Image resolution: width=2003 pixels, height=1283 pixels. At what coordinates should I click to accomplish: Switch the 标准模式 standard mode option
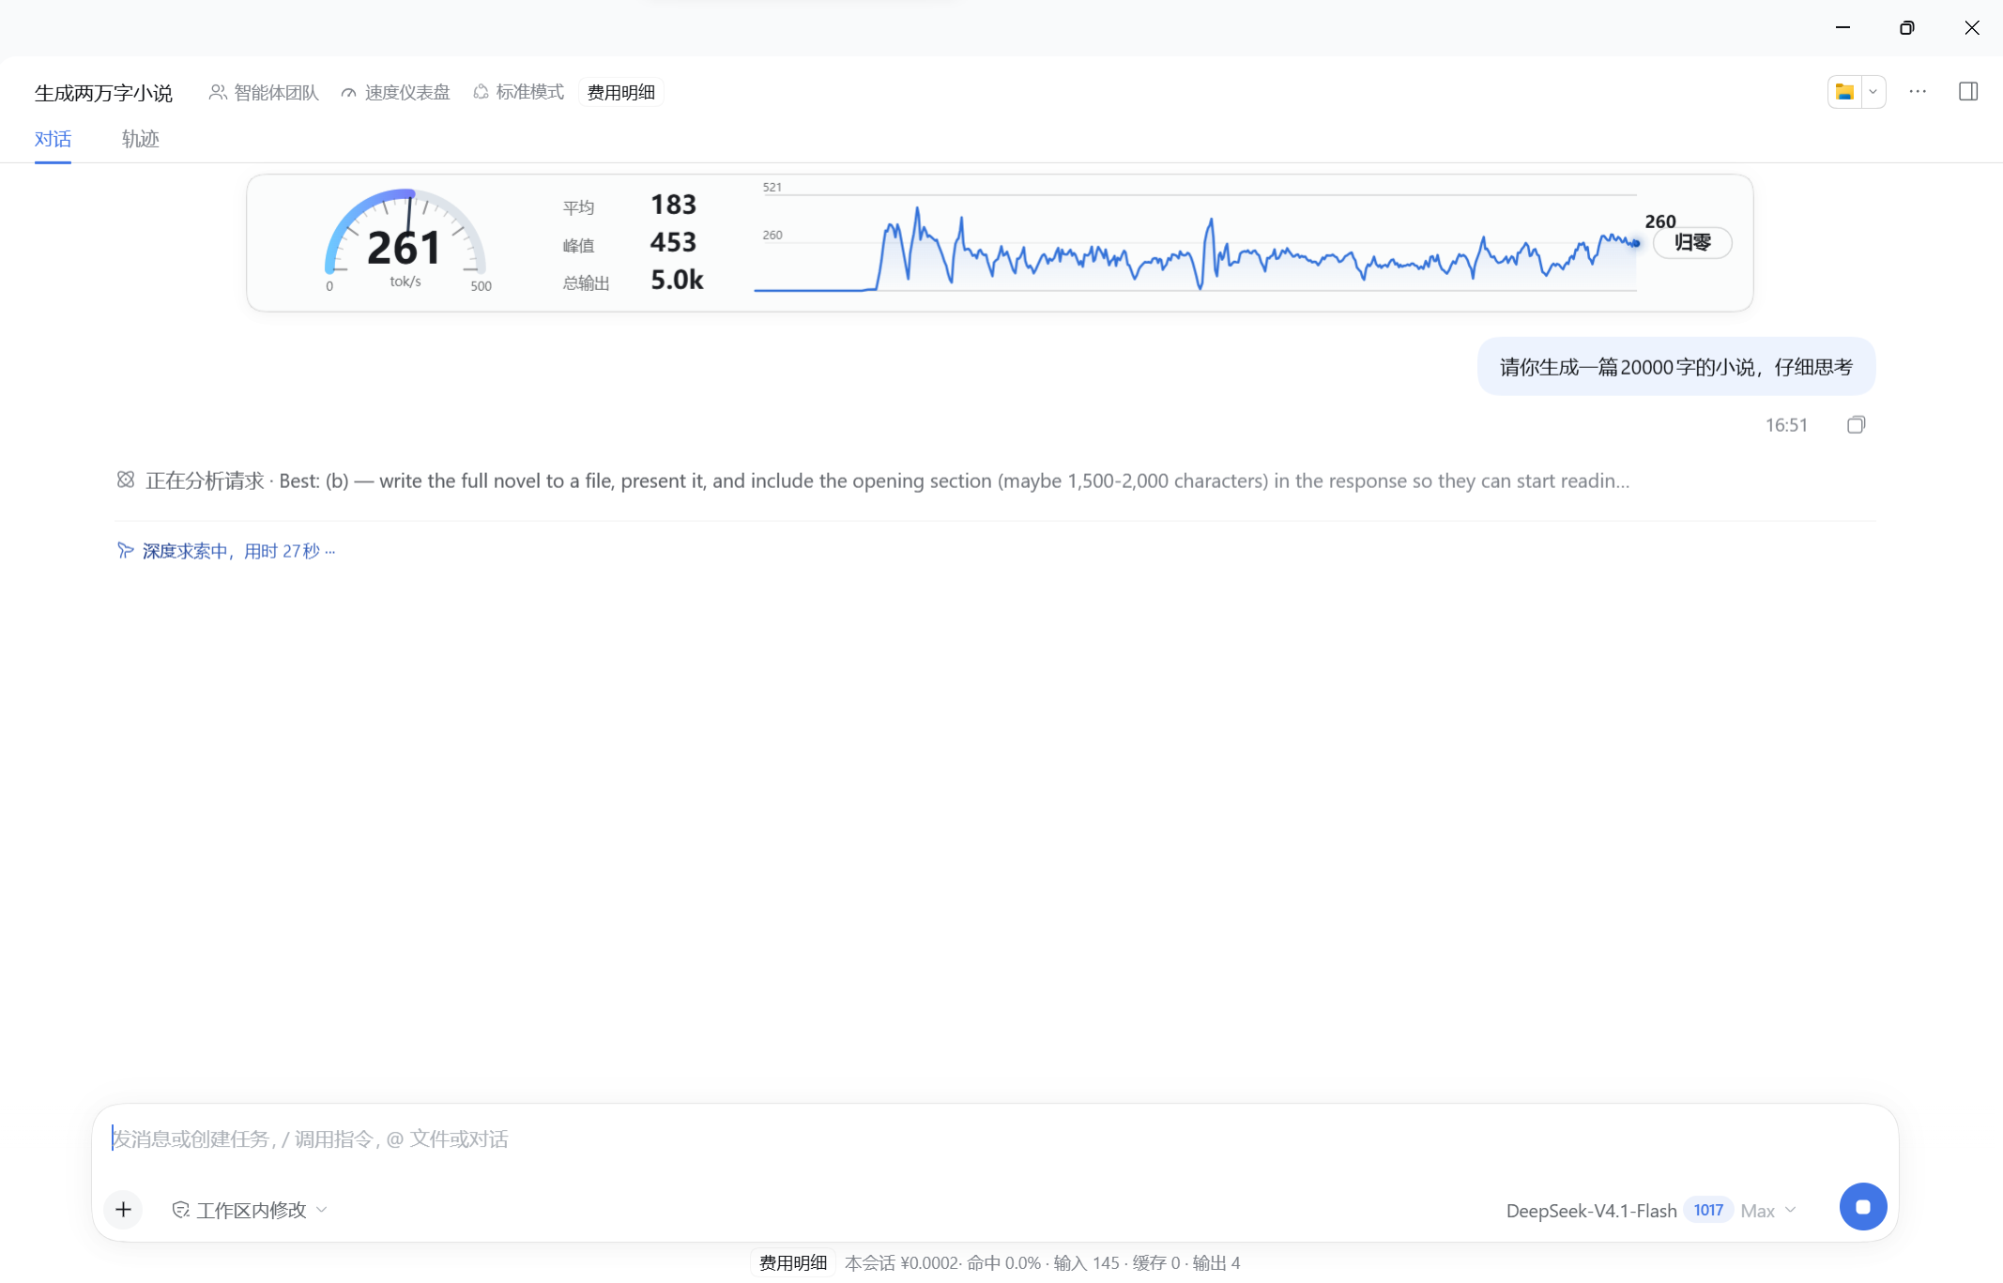[518, 92]
